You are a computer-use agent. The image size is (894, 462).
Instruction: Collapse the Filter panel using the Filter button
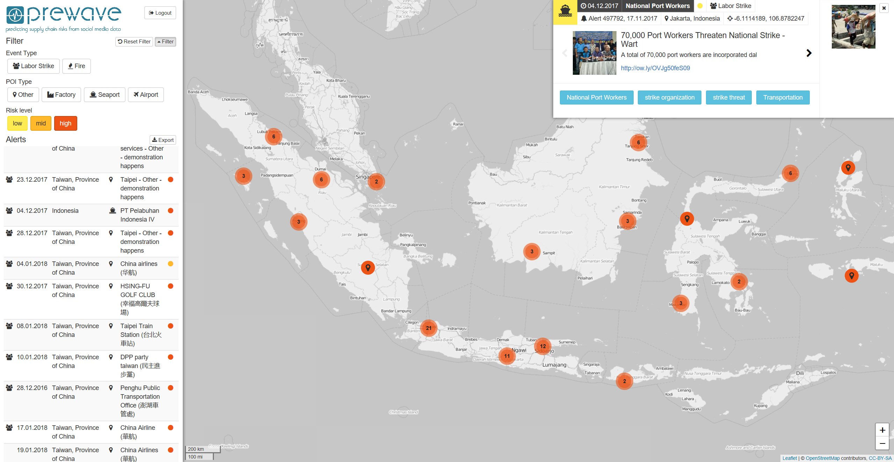point(165,42)
